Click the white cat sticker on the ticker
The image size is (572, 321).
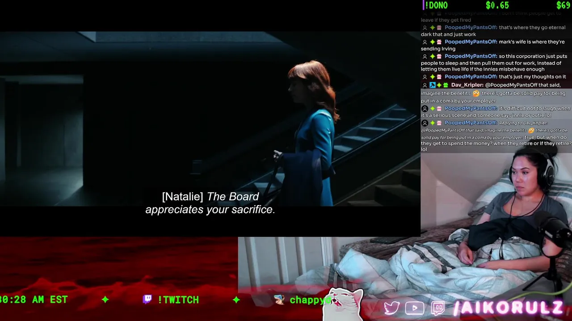343,305
